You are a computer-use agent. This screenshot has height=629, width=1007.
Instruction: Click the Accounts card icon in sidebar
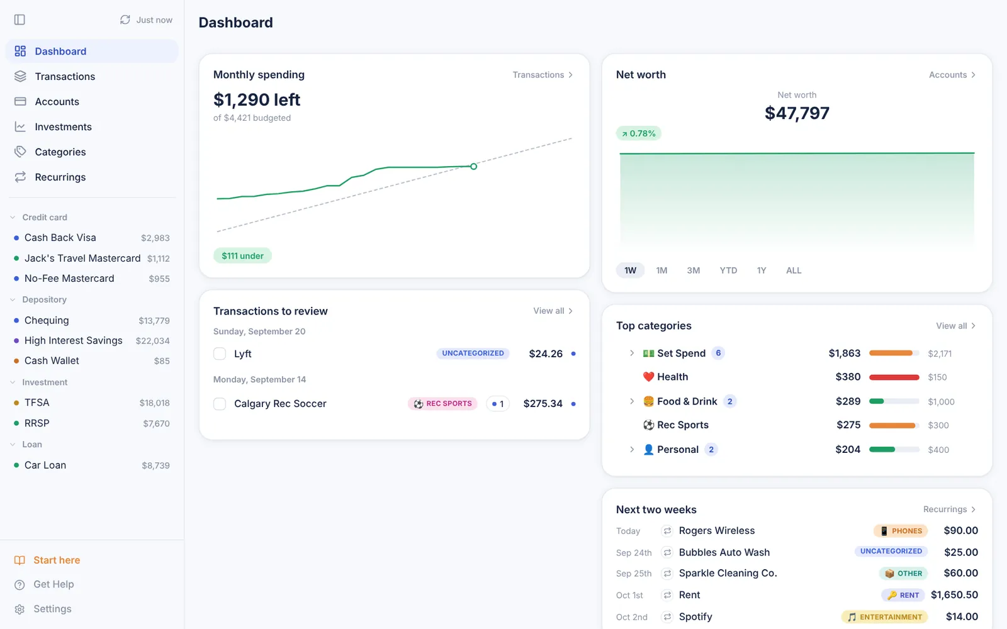20,101
